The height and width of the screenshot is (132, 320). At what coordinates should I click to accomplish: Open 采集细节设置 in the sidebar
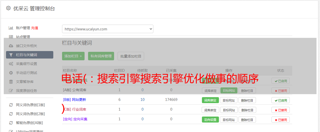[x=27, y=64]
